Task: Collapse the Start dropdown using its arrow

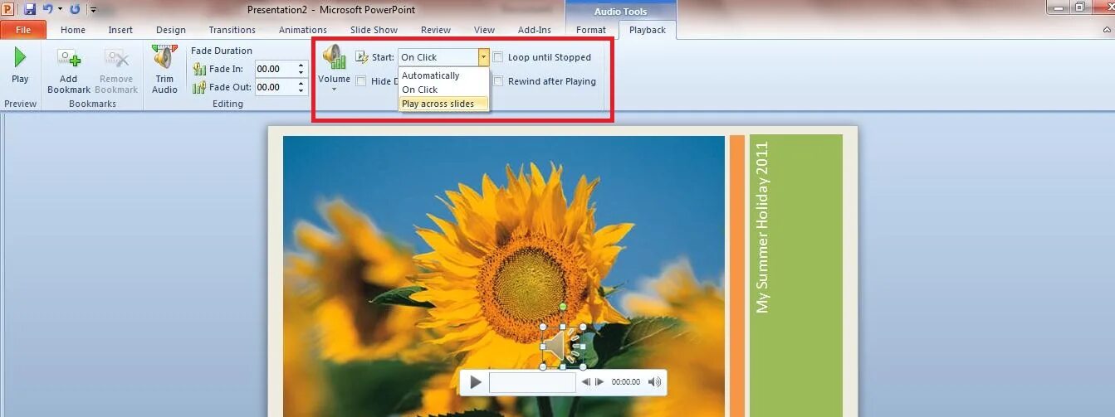Action: point(483,57)
